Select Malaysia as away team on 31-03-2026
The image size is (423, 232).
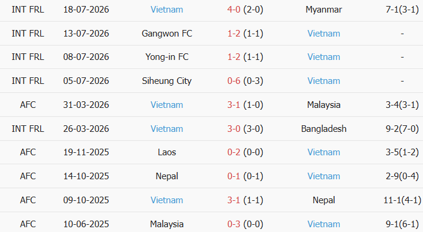point(324,105)
